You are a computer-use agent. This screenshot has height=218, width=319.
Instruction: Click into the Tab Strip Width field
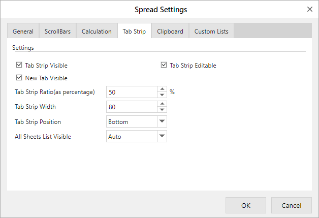point(132,107)
